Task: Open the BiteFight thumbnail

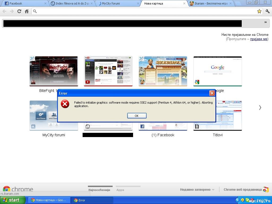Action: pos(54,71)
